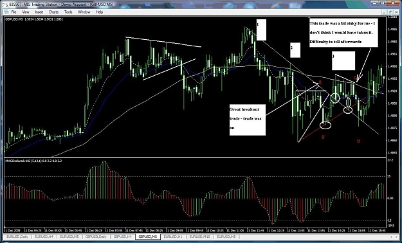Open the Insert menu
Viewport: 402px width, 243px height.
(x=39, y=12)
